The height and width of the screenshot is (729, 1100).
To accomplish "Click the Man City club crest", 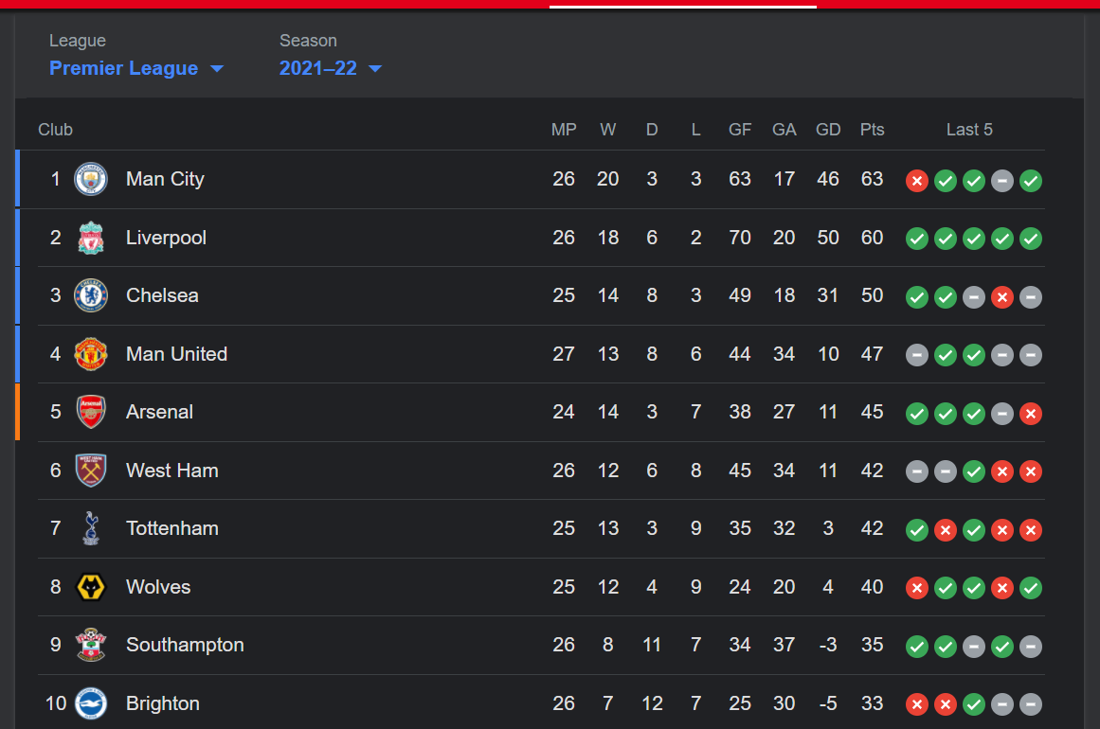I will click(91, 179).
